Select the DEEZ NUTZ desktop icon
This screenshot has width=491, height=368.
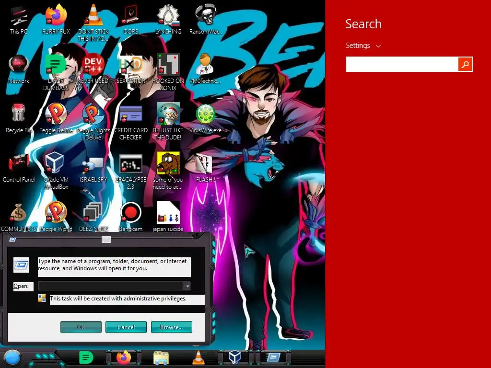[94, 217]
